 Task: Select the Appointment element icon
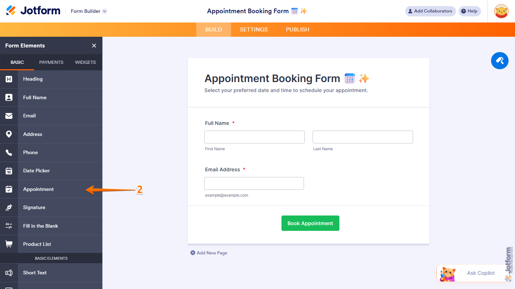(x=9, y=189)
